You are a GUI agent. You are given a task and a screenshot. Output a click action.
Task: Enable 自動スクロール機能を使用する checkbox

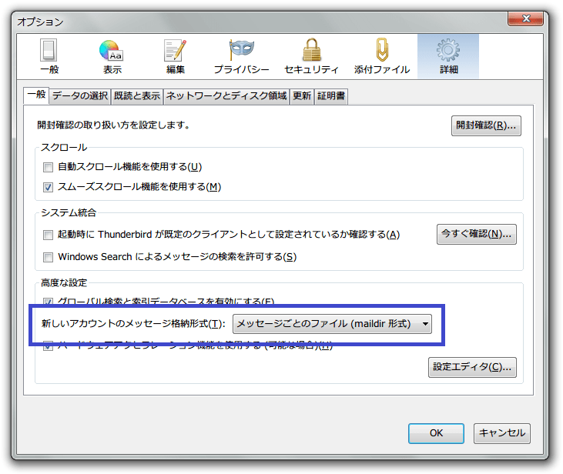click(49, 167)
